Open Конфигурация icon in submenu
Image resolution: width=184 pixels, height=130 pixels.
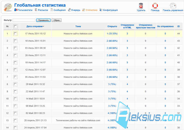tap(101, 10)
